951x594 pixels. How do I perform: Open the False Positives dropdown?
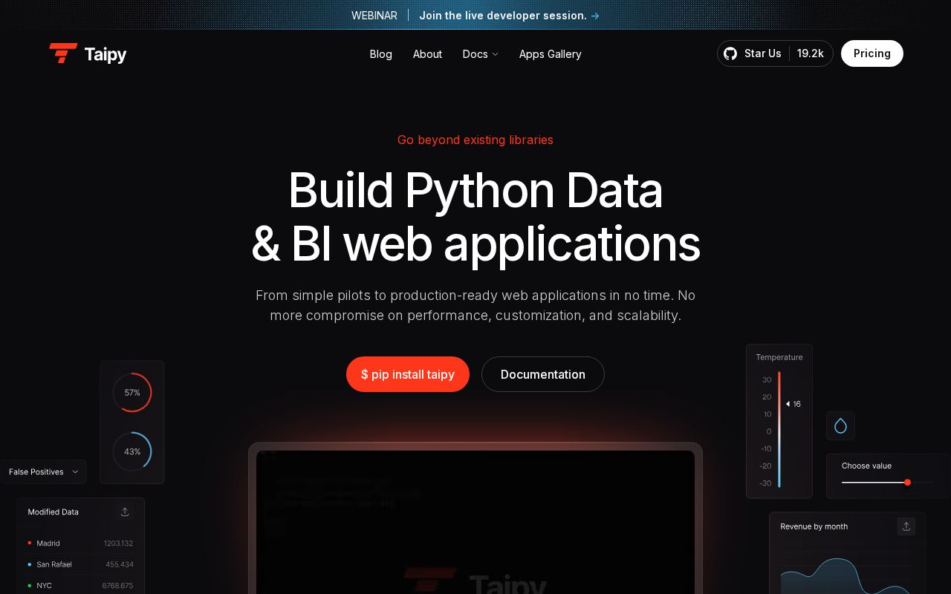click(x=43, y=471)
